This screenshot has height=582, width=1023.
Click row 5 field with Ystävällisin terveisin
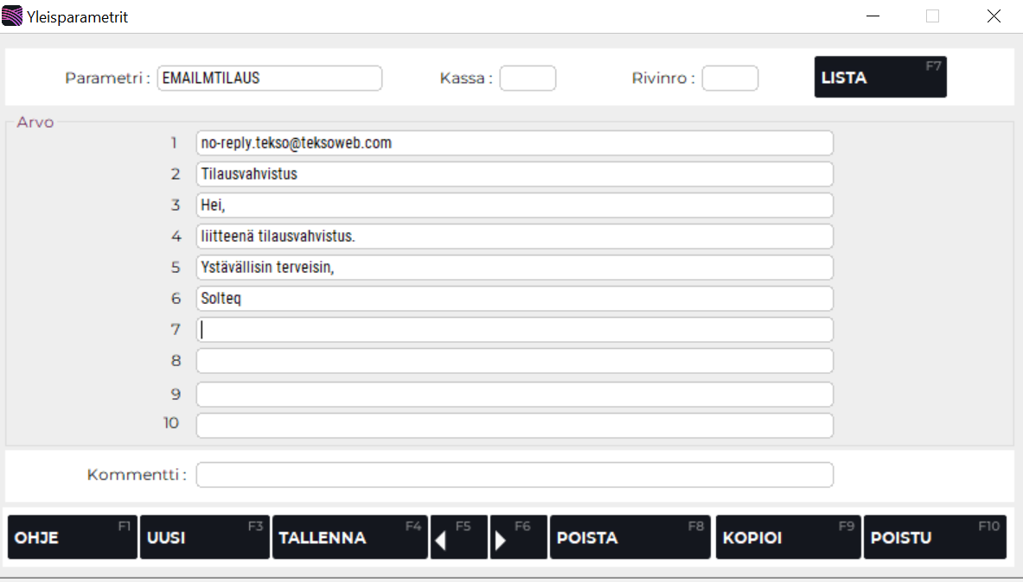pos(515,268)
